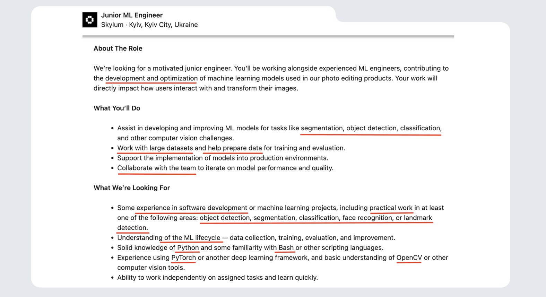Click underlined phrase "development and optimization"

[151, 78]
